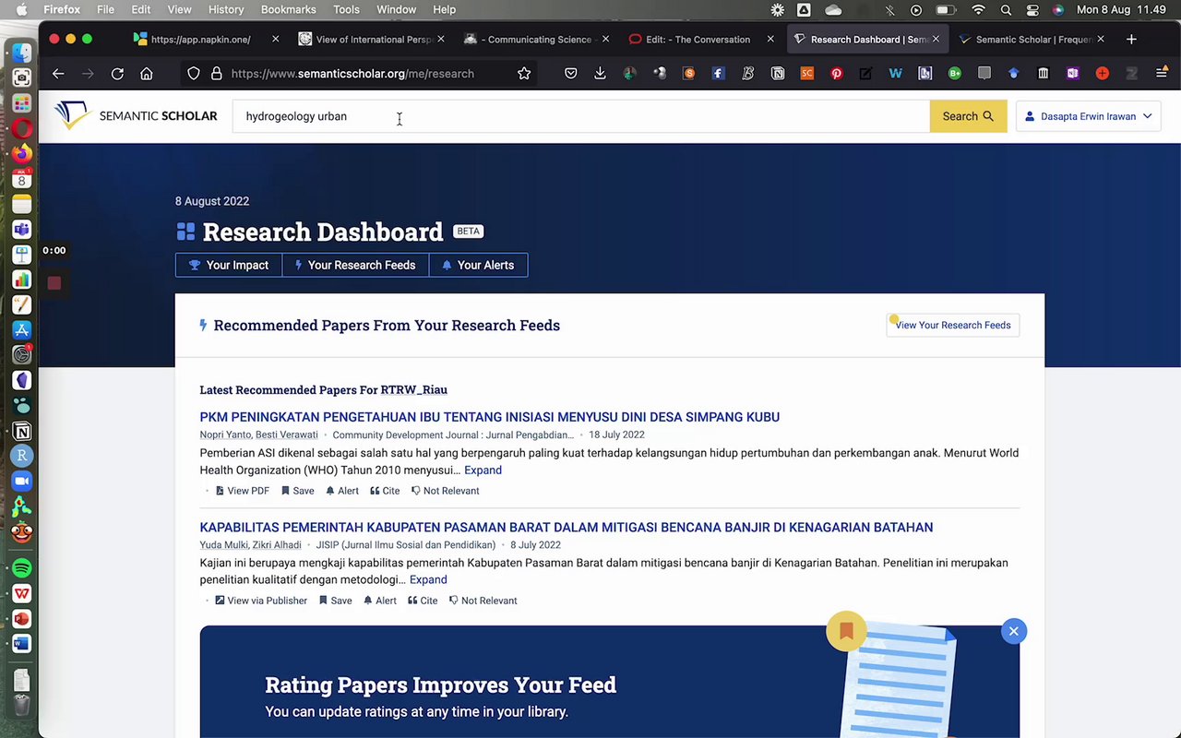The width and height of the screenshot is (1181, 738).
Task: Open author Zikri Alhadi's profile
Action: coord(277,545)
